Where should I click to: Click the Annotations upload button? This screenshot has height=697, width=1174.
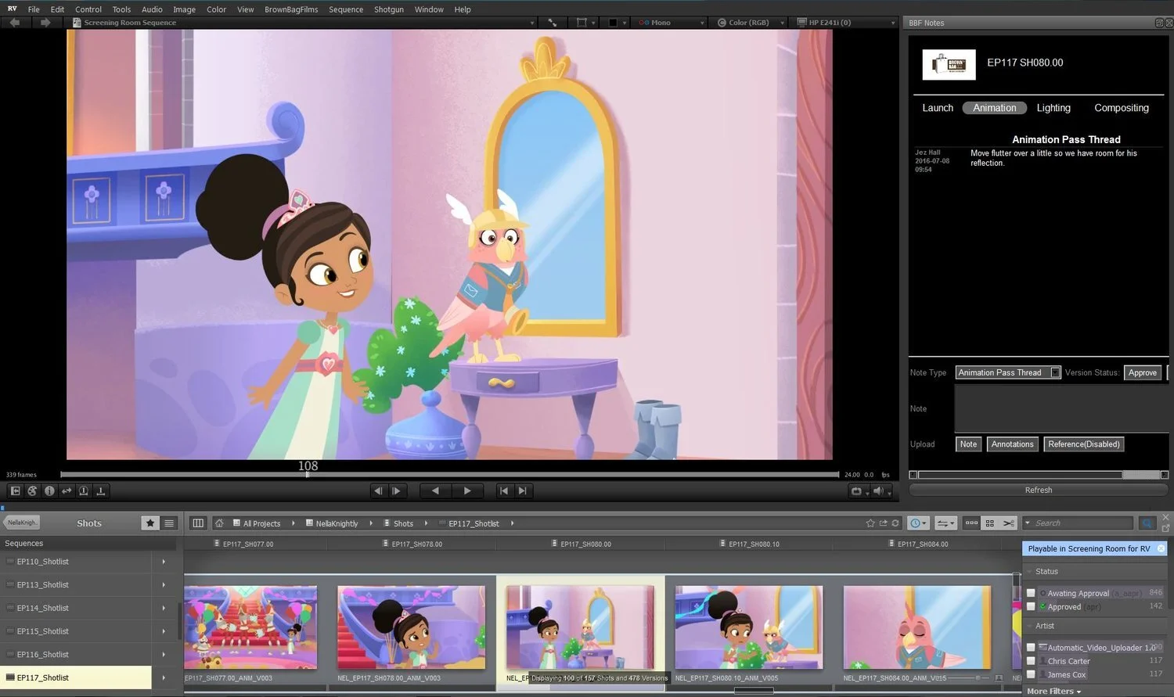1013,444
